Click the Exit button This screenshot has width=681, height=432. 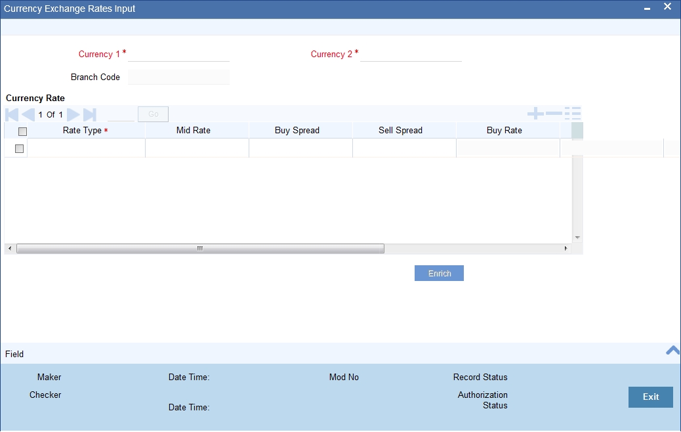click(x=651, y=397)
